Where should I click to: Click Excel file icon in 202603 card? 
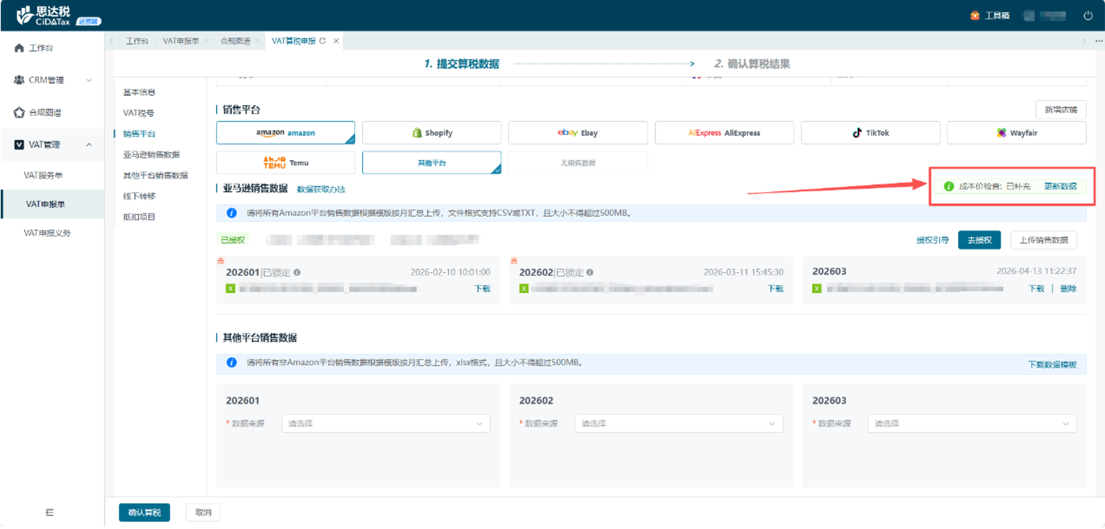pos(817,289)
